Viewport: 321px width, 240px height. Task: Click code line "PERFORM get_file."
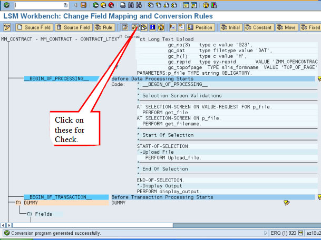click(x=166, y=113)
